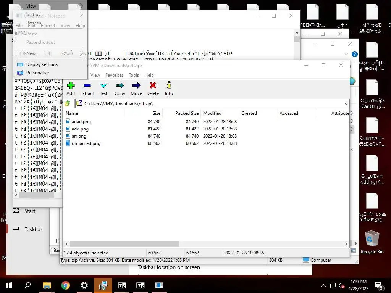This screenshot has width=391, height=293.
Task: Open the Tools menu in 7-Zip
Action: pyautogui.click(x=134, y=75)
